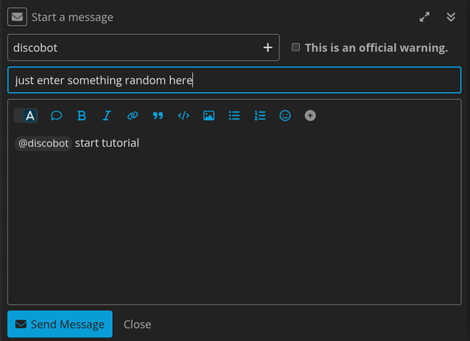Check the official warning checkbox

[x=296, y=47]
